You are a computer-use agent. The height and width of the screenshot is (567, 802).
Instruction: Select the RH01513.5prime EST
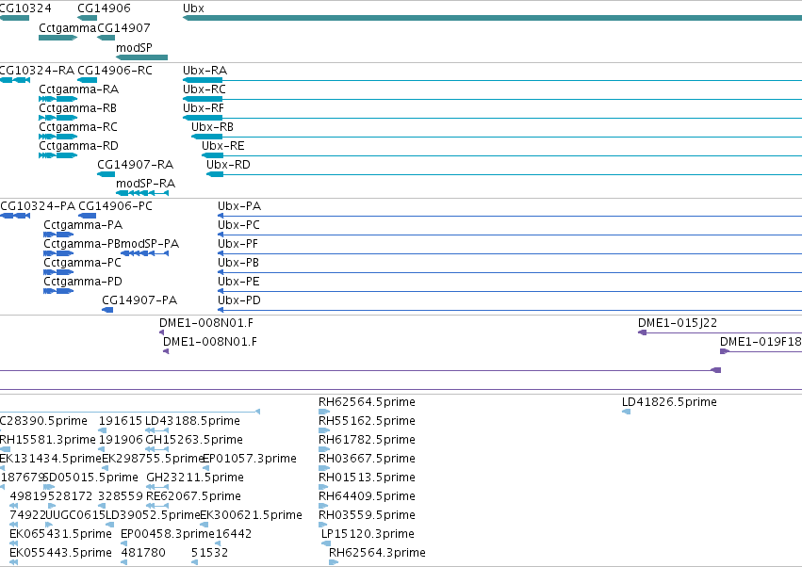pyautogui.click(x=323, y=487)
